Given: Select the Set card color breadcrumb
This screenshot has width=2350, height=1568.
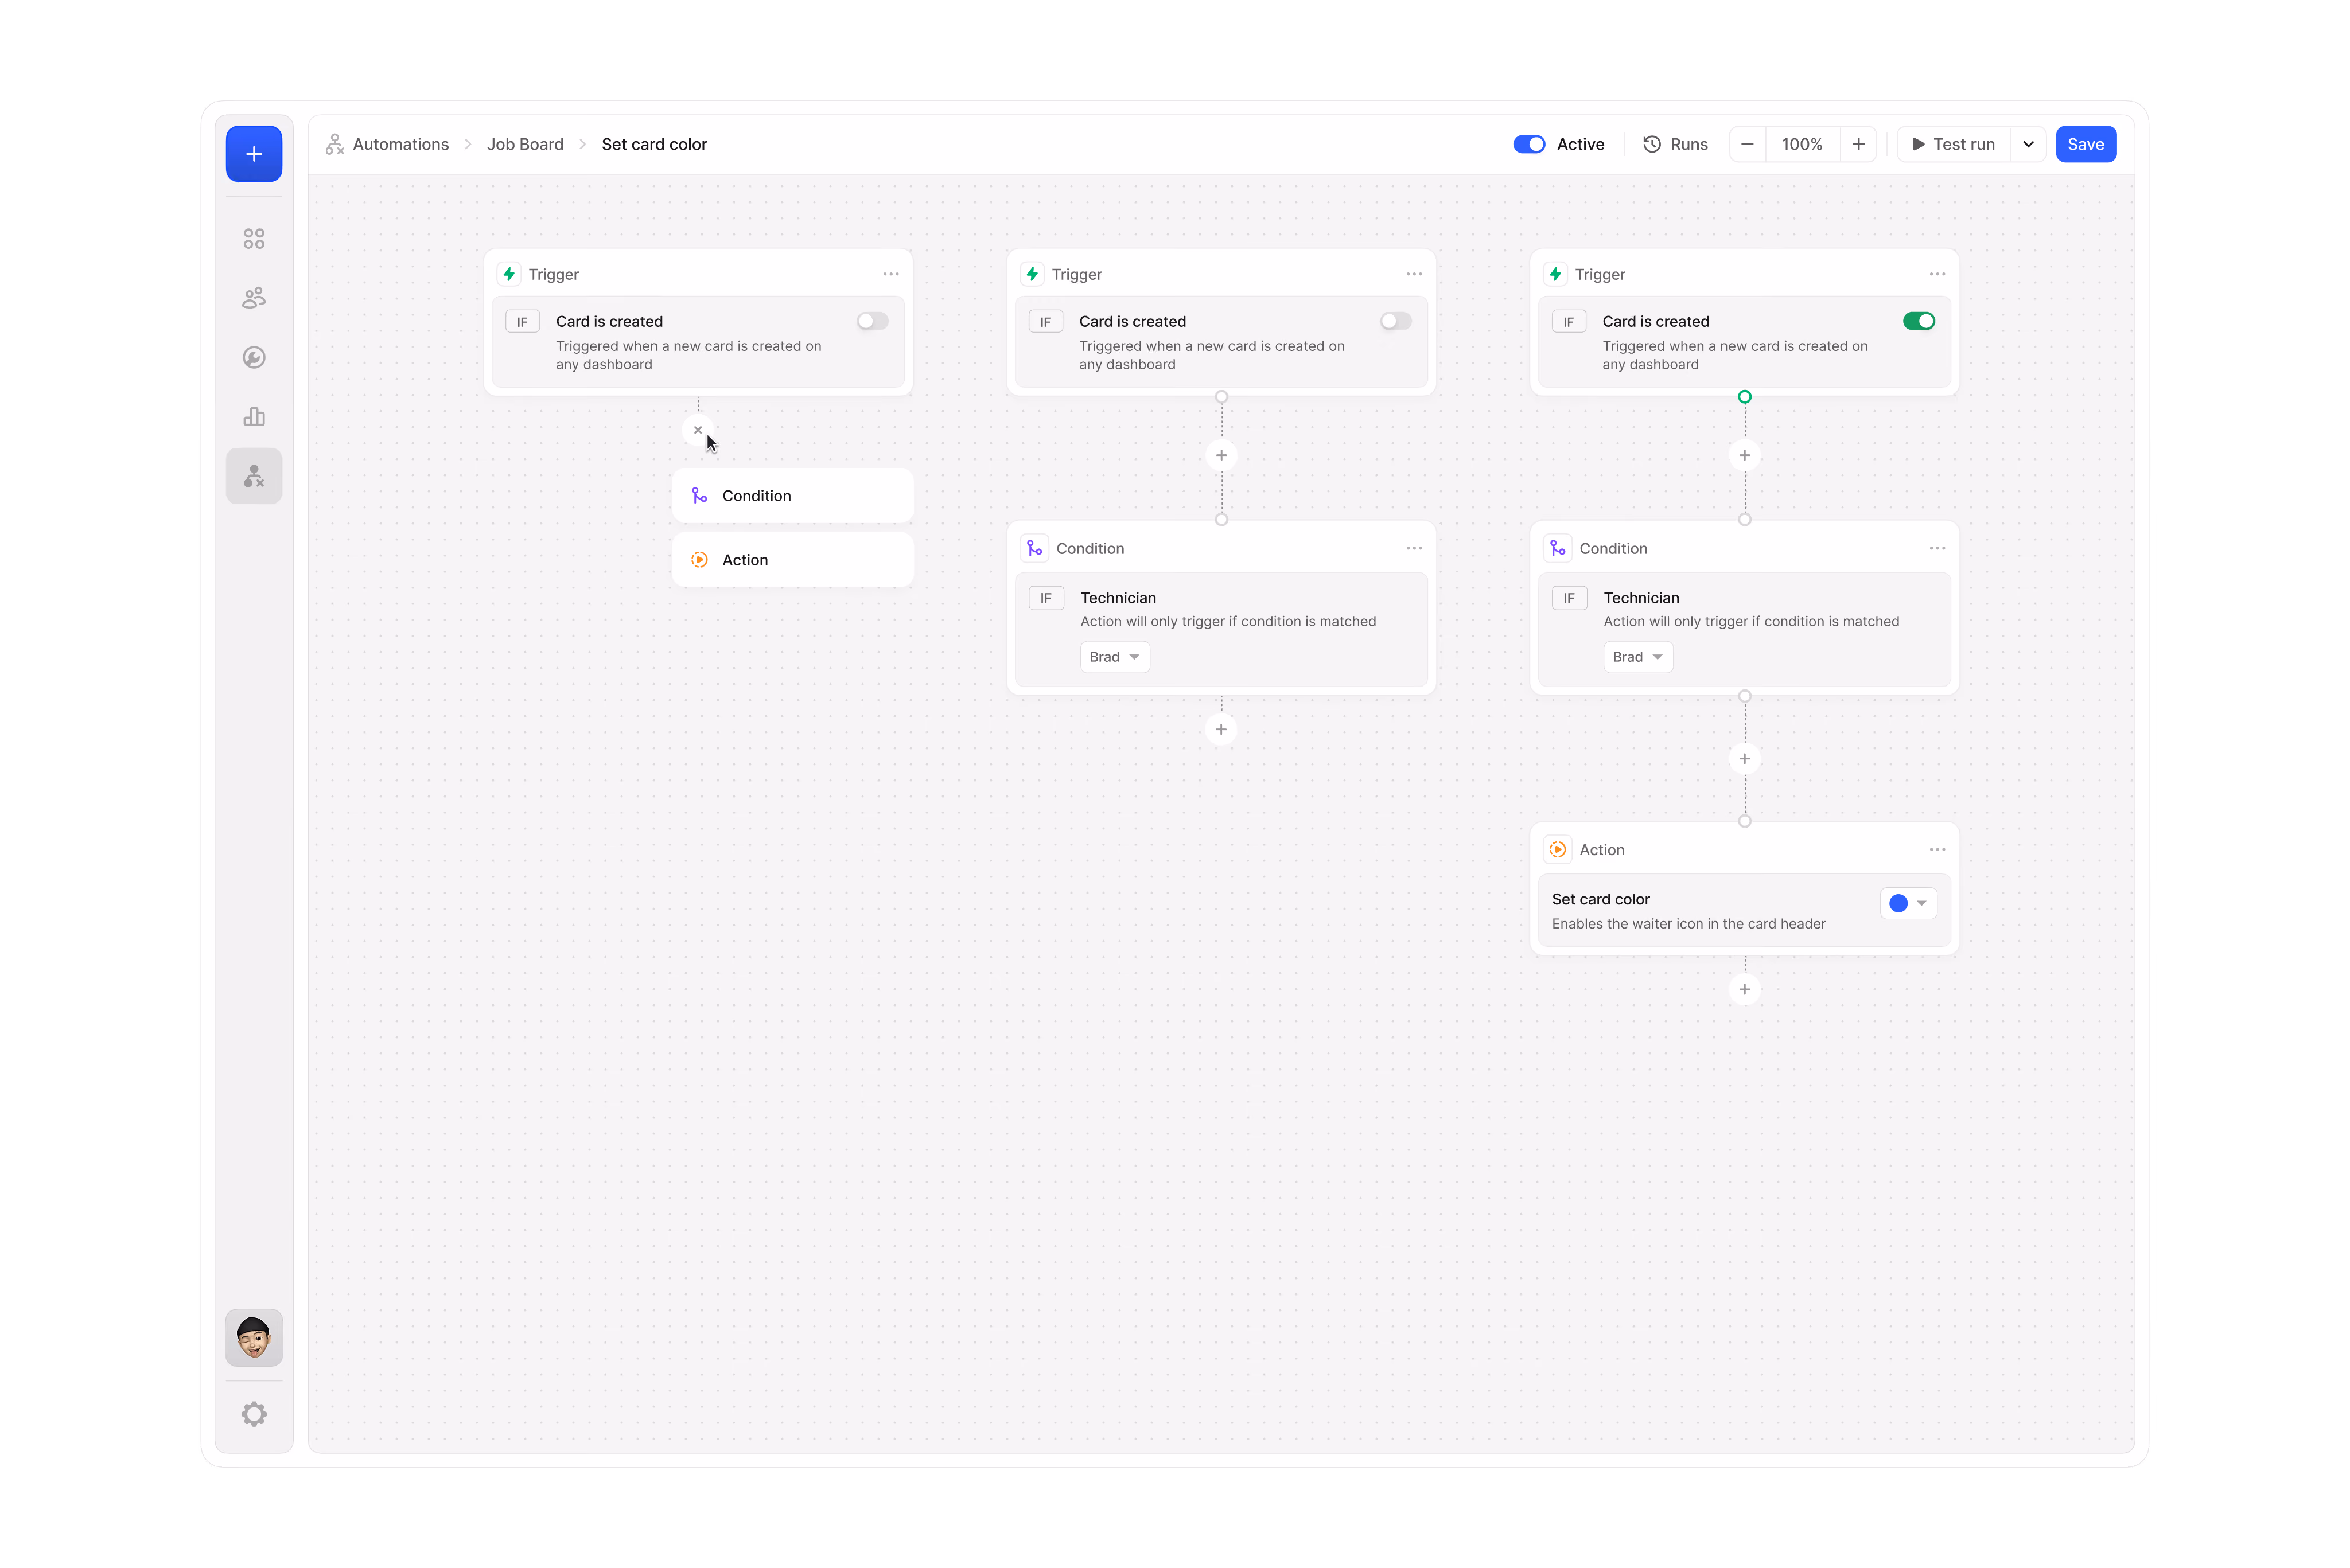Looking at the screenshot, I should point(654,144).
